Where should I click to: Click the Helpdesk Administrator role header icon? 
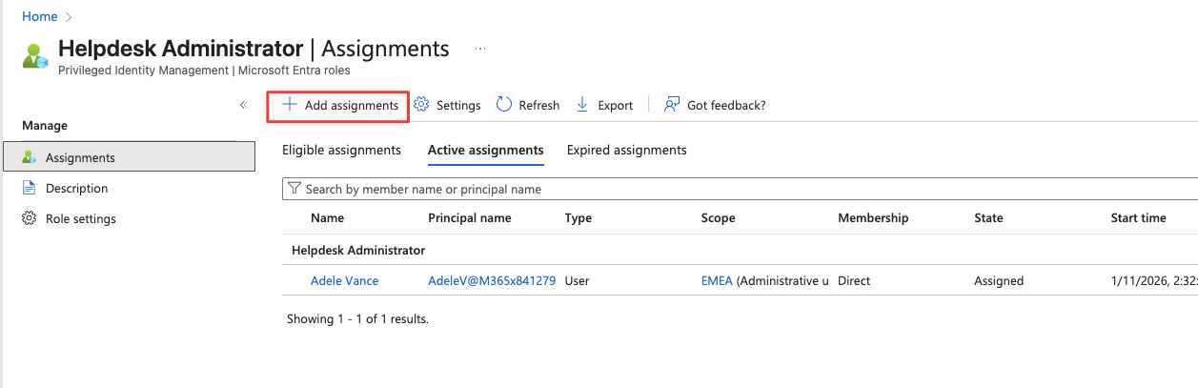tap(35, 55)
